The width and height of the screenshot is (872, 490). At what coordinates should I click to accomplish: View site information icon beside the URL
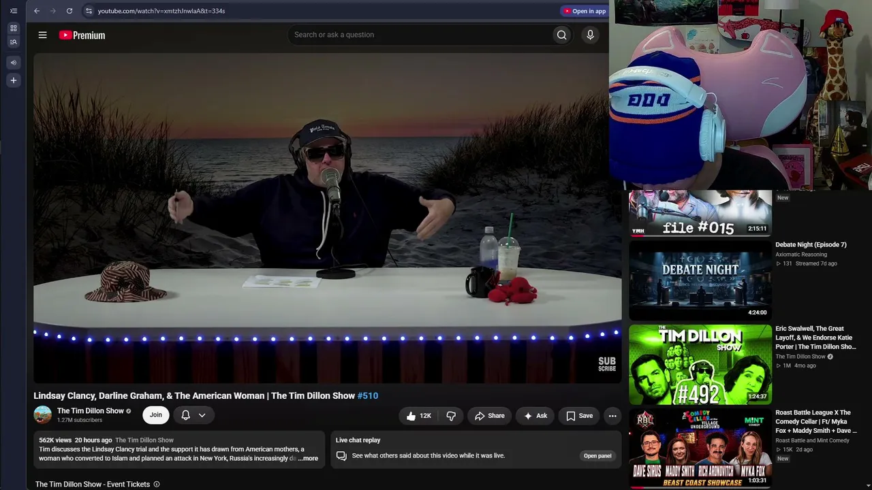tap(89, 11)
